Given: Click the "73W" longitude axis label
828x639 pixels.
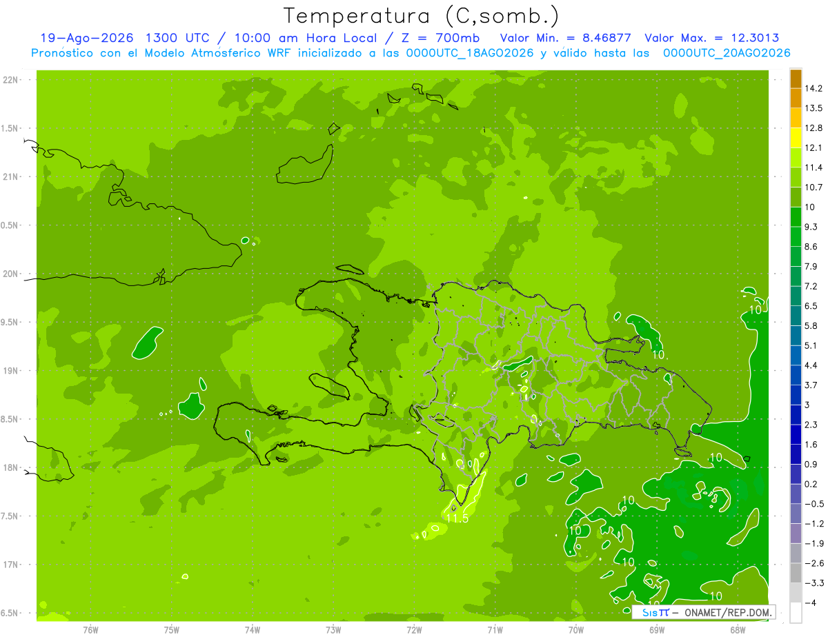Looking at the screenshot, I should point(333,629).
